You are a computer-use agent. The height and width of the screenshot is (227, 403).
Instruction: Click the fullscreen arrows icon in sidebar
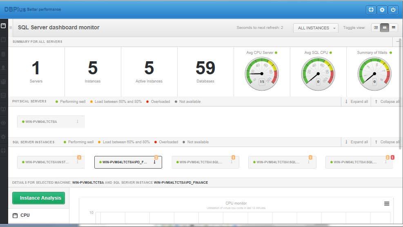pos(3,151)
